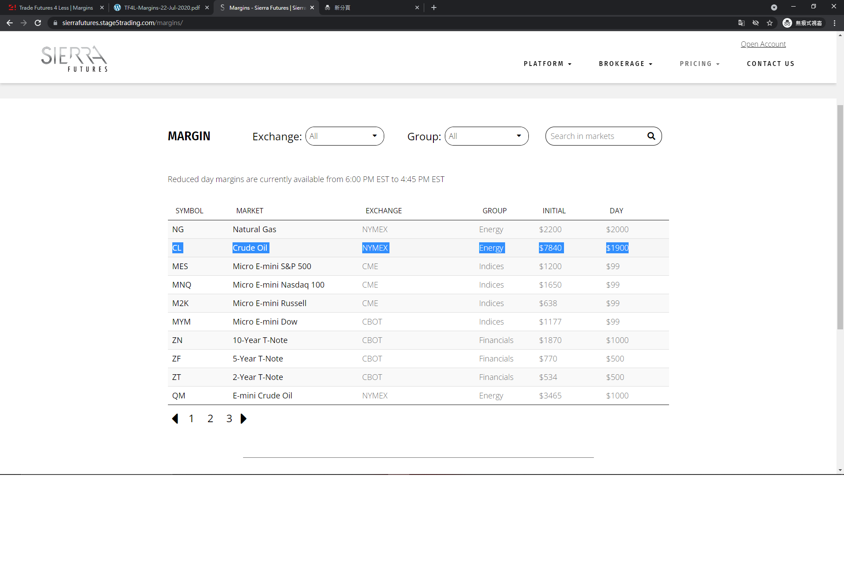The height and width of the screenshot is (584, 844).
Task: Select the highlighted Crude Oil cell
Action: coord(250,248)
